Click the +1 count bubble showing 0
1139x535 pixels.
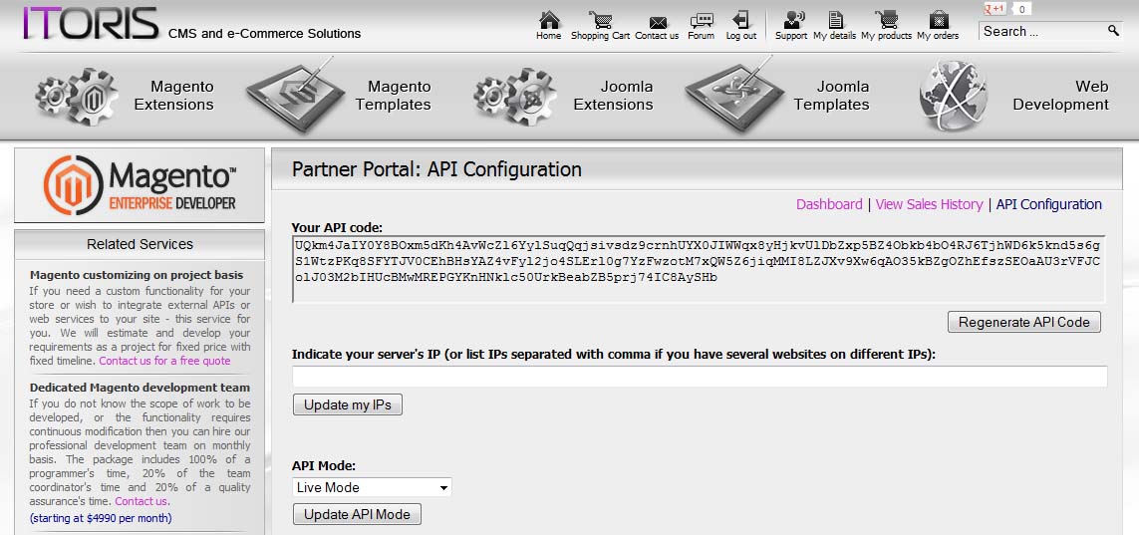(1021, 9)
